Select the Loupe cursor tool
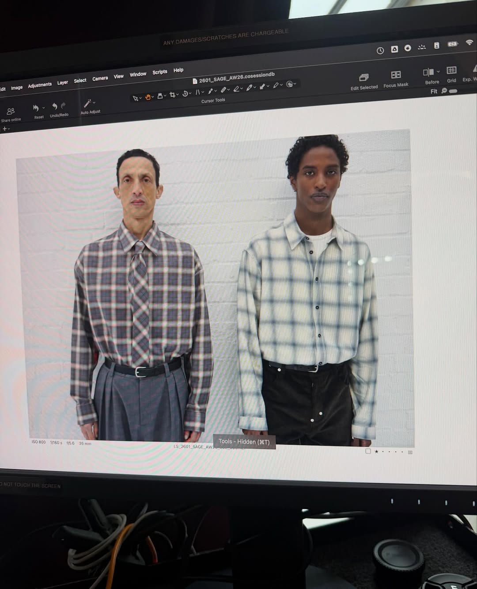 [x=160, y=96]
